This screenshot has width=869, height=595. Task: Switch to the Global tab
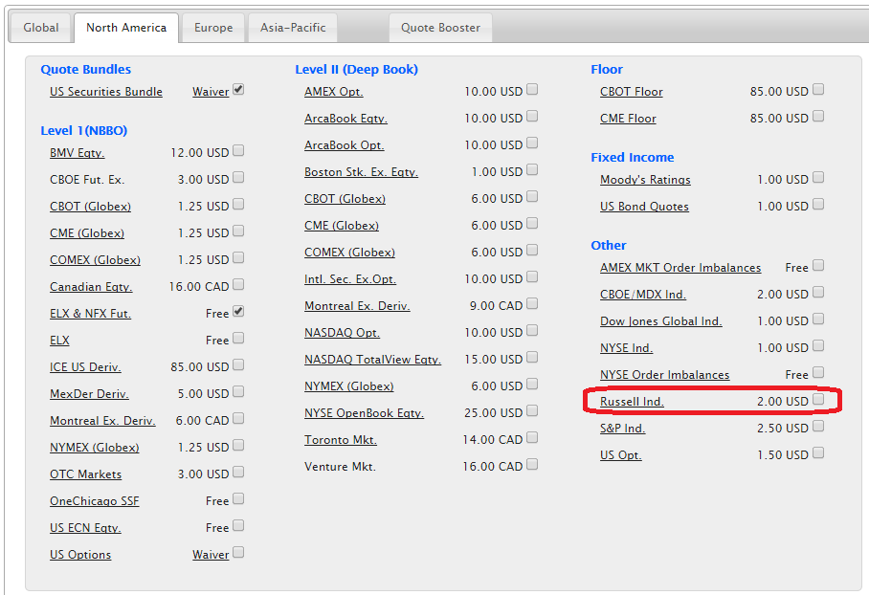40,28
